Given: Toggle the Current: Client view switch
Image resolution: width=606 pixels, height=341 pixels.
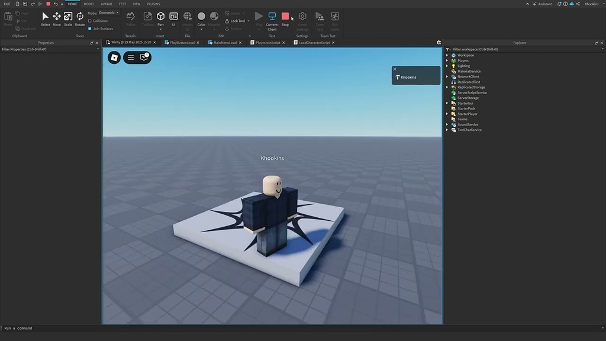Looking at the screenshot, I should point(272,18).
